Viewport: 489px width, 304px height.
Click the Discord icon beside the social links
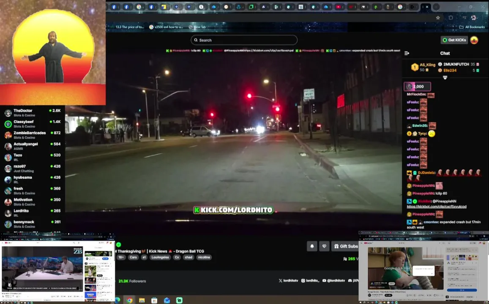350,281
